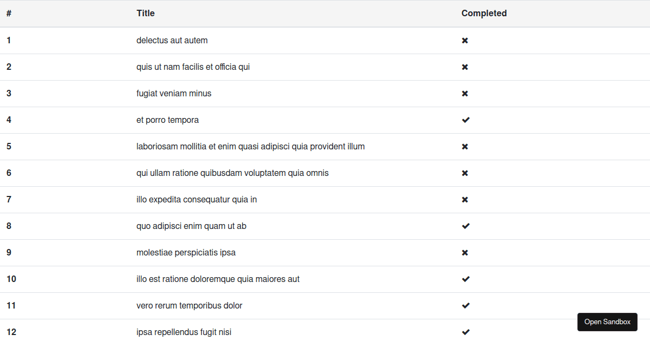Toggle completed status of todo number 6
This screenshot has height=341, width=650.
point(465,173)
